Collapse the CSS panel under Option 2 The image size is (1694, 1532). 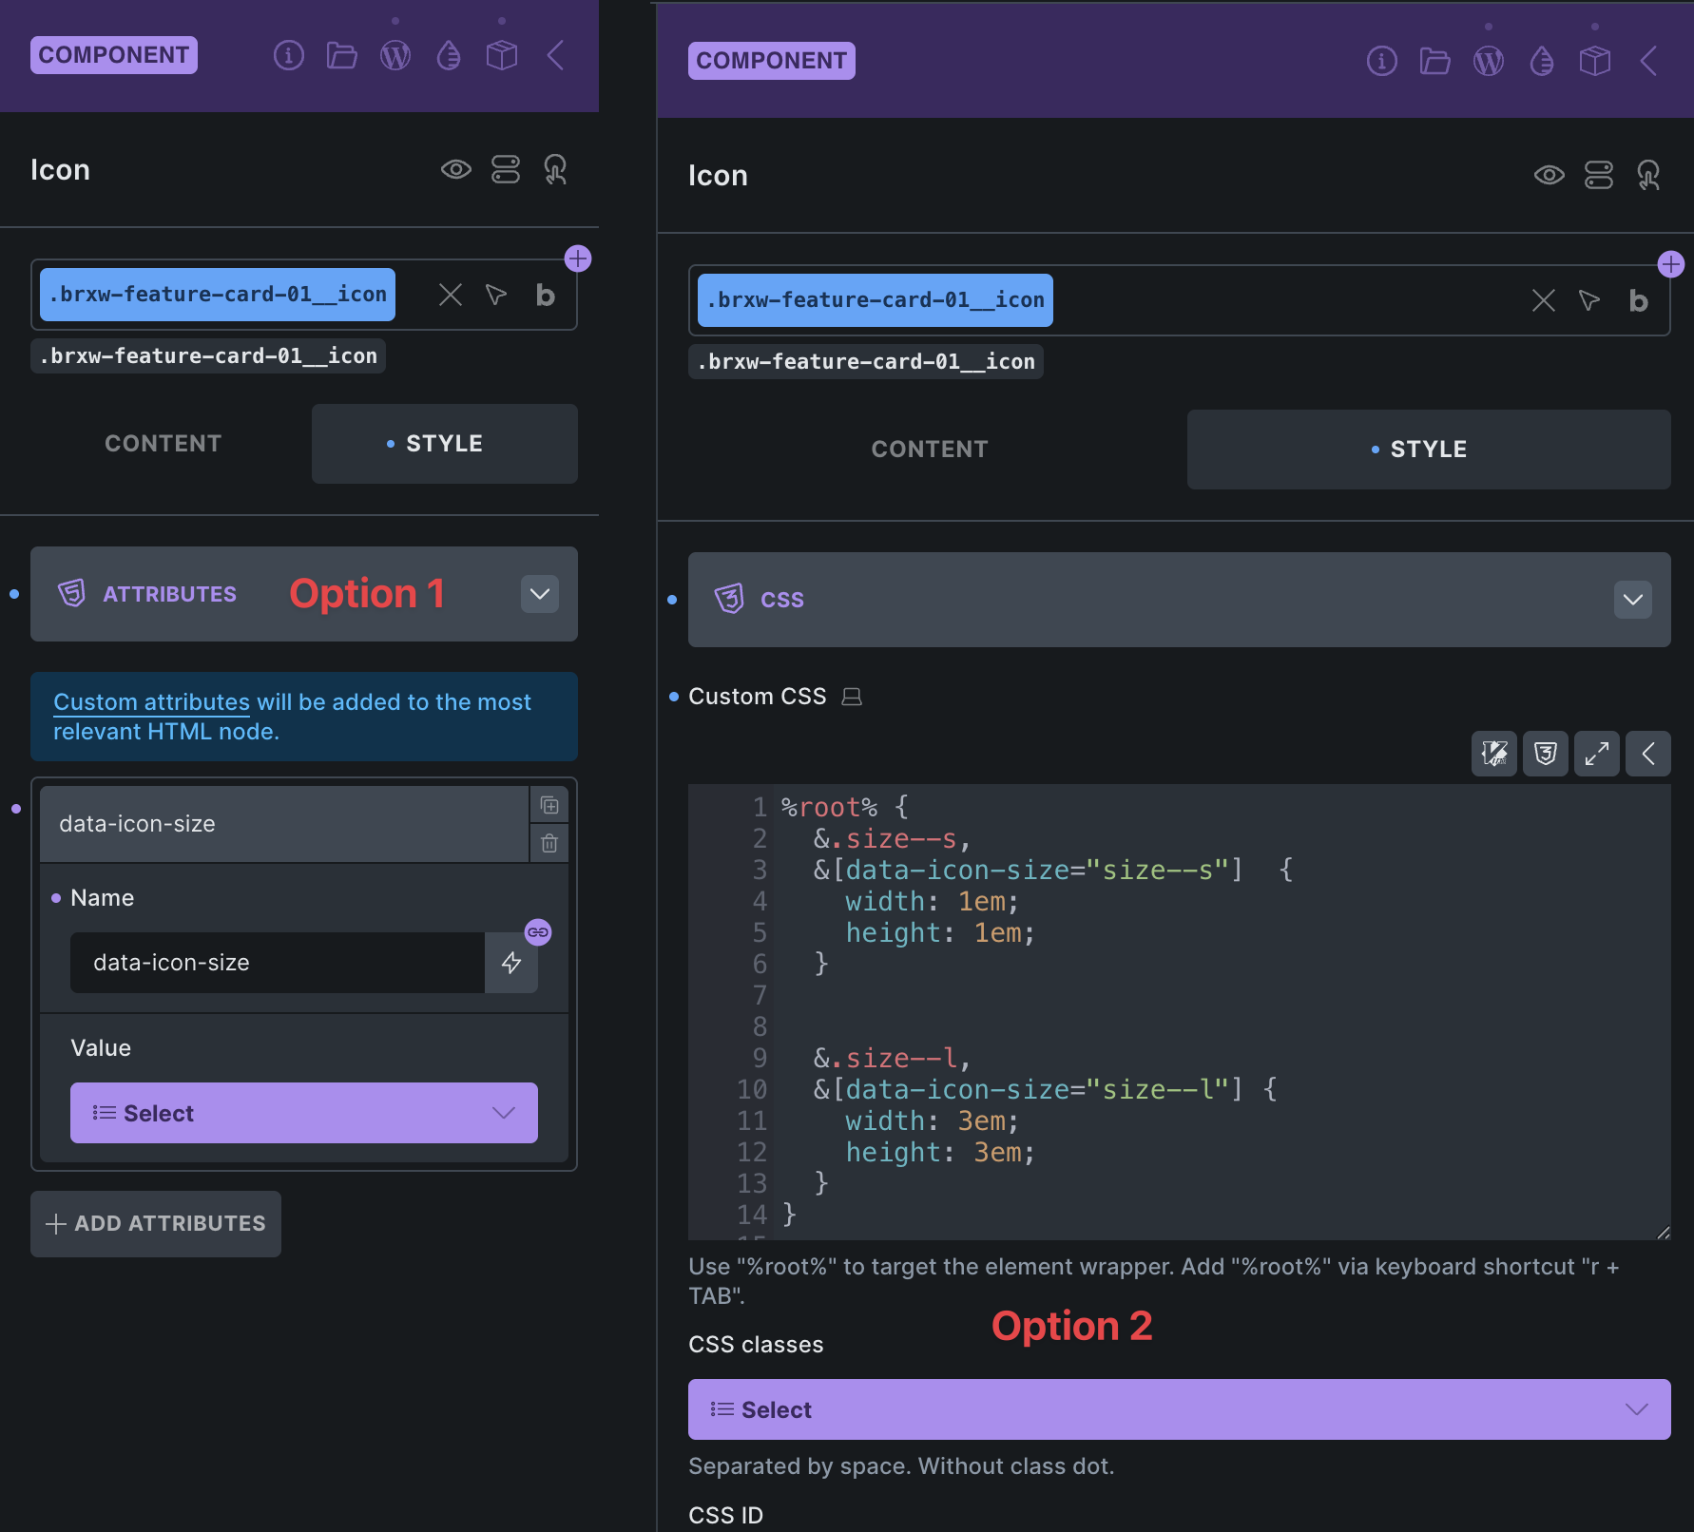1633,600
